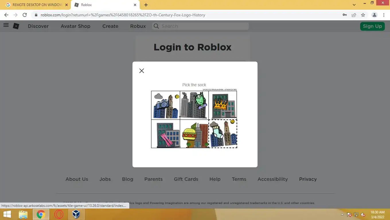The width and height of the screenshot is (390, 220).
Task: Open the Privacy footer link
Action: pos(308,179)
